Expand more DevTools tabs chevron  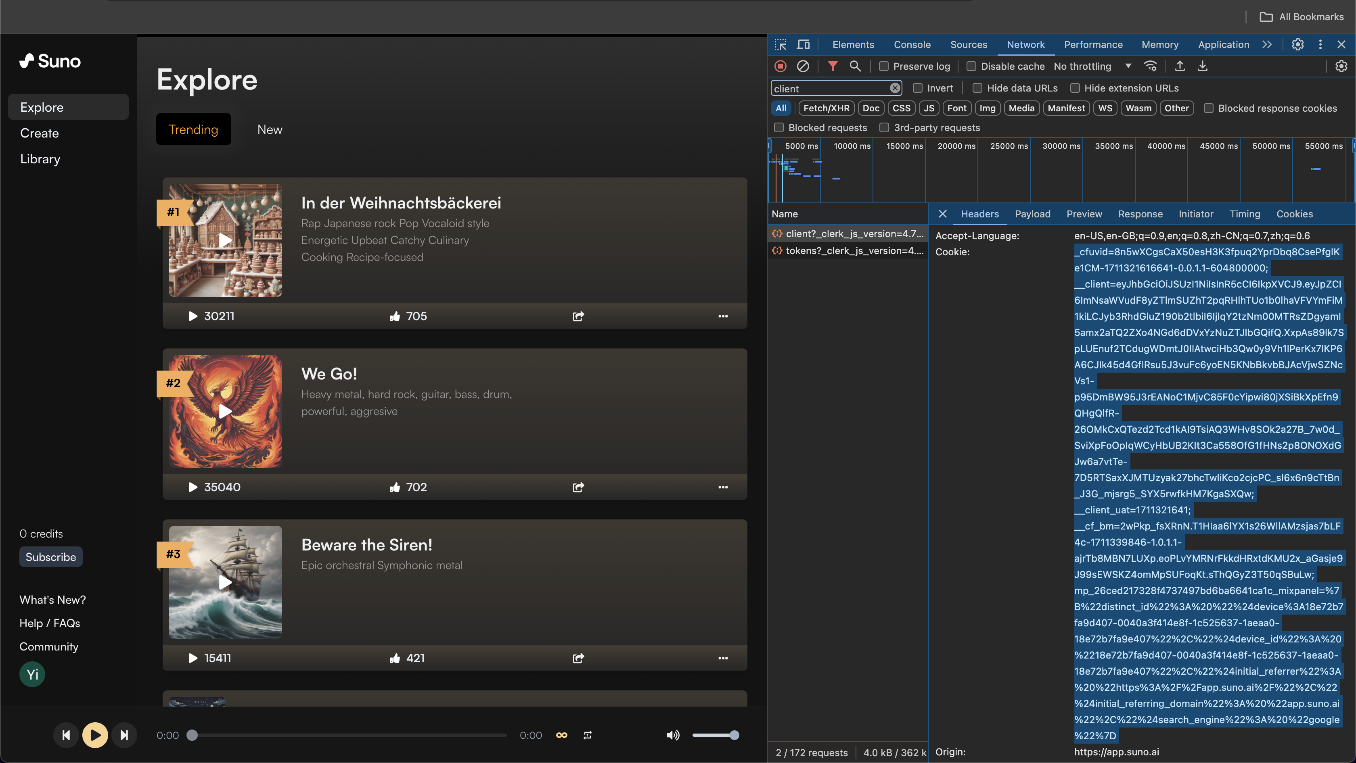tap(1267, 45)
